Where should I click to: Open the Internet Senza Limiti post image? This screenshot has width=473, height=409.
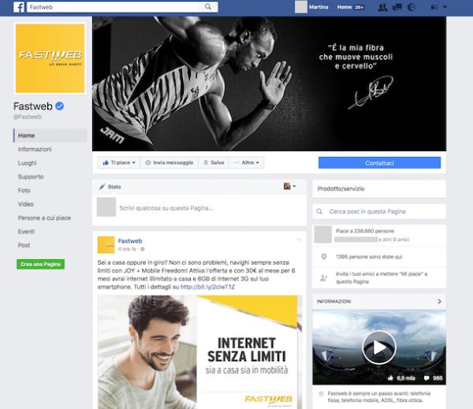point(199,352)
